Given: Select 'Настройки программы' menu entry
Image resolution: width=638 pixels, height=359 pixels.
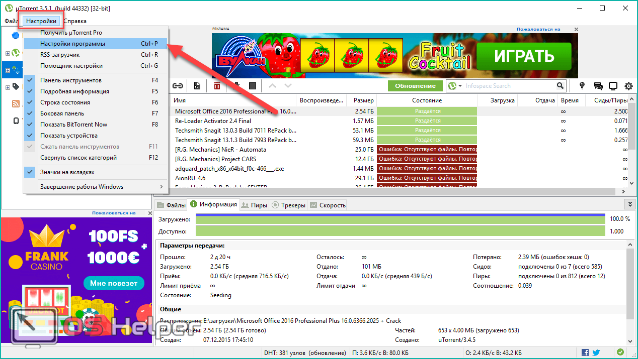Looking at the screenshot, I should 73,44.
